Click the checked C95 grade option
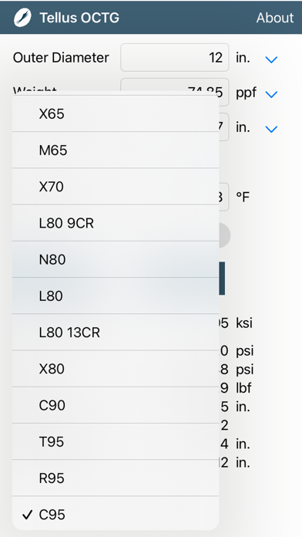302x537 pixels. (116, 515)
